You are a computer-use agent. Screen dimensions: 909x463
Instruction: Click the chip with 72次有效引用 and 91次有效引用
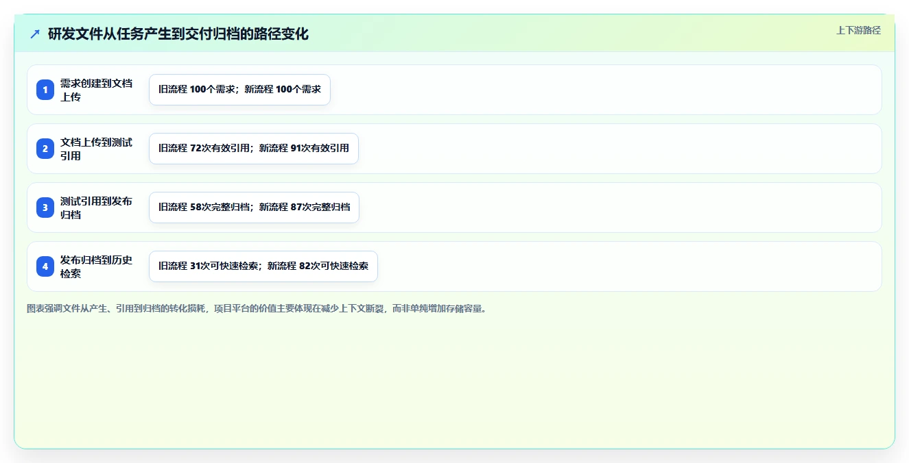point(254,149)
